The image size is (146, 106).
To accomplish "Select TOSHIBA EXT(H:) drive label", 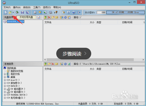I will 19,95.
